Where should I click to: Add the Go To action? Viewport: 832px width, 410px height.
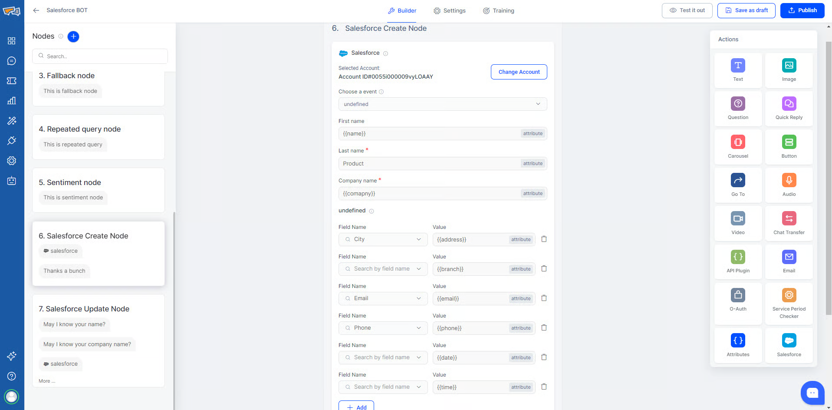(738, 185)
